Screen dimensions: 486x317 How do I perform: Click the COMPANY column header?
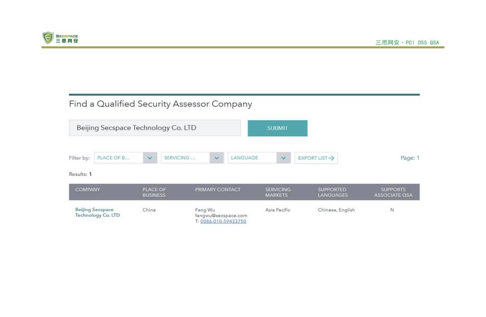tap(87, 190)
